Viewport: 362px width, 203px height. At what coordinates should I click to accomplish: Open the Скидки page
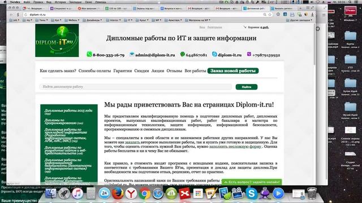pos(141,70)
